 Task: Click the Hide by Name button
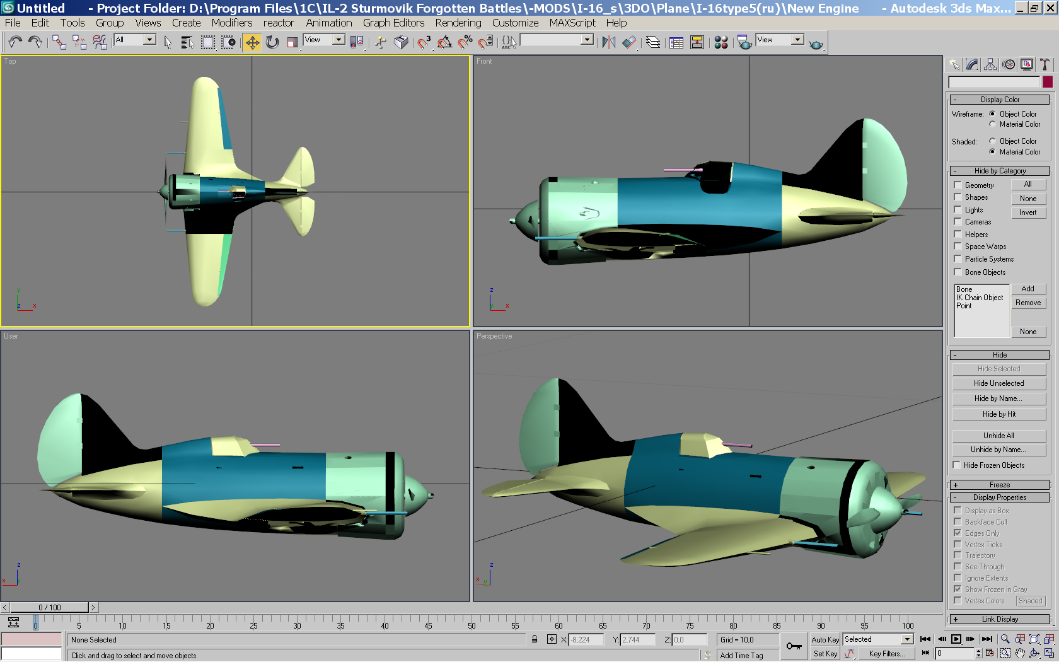(x=999, y=398)
